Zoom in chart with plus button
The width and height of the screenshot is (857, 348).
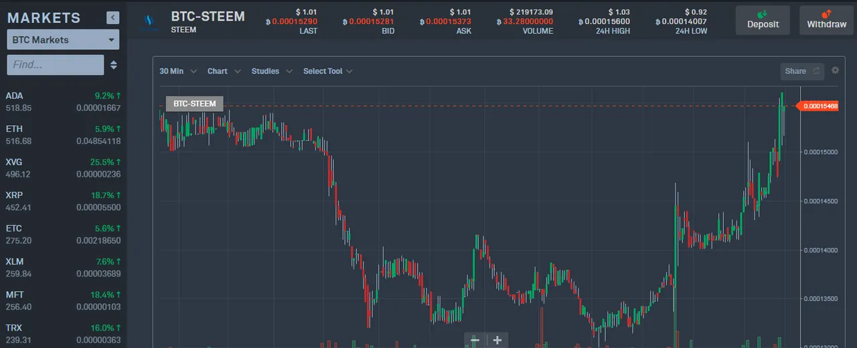497,340
